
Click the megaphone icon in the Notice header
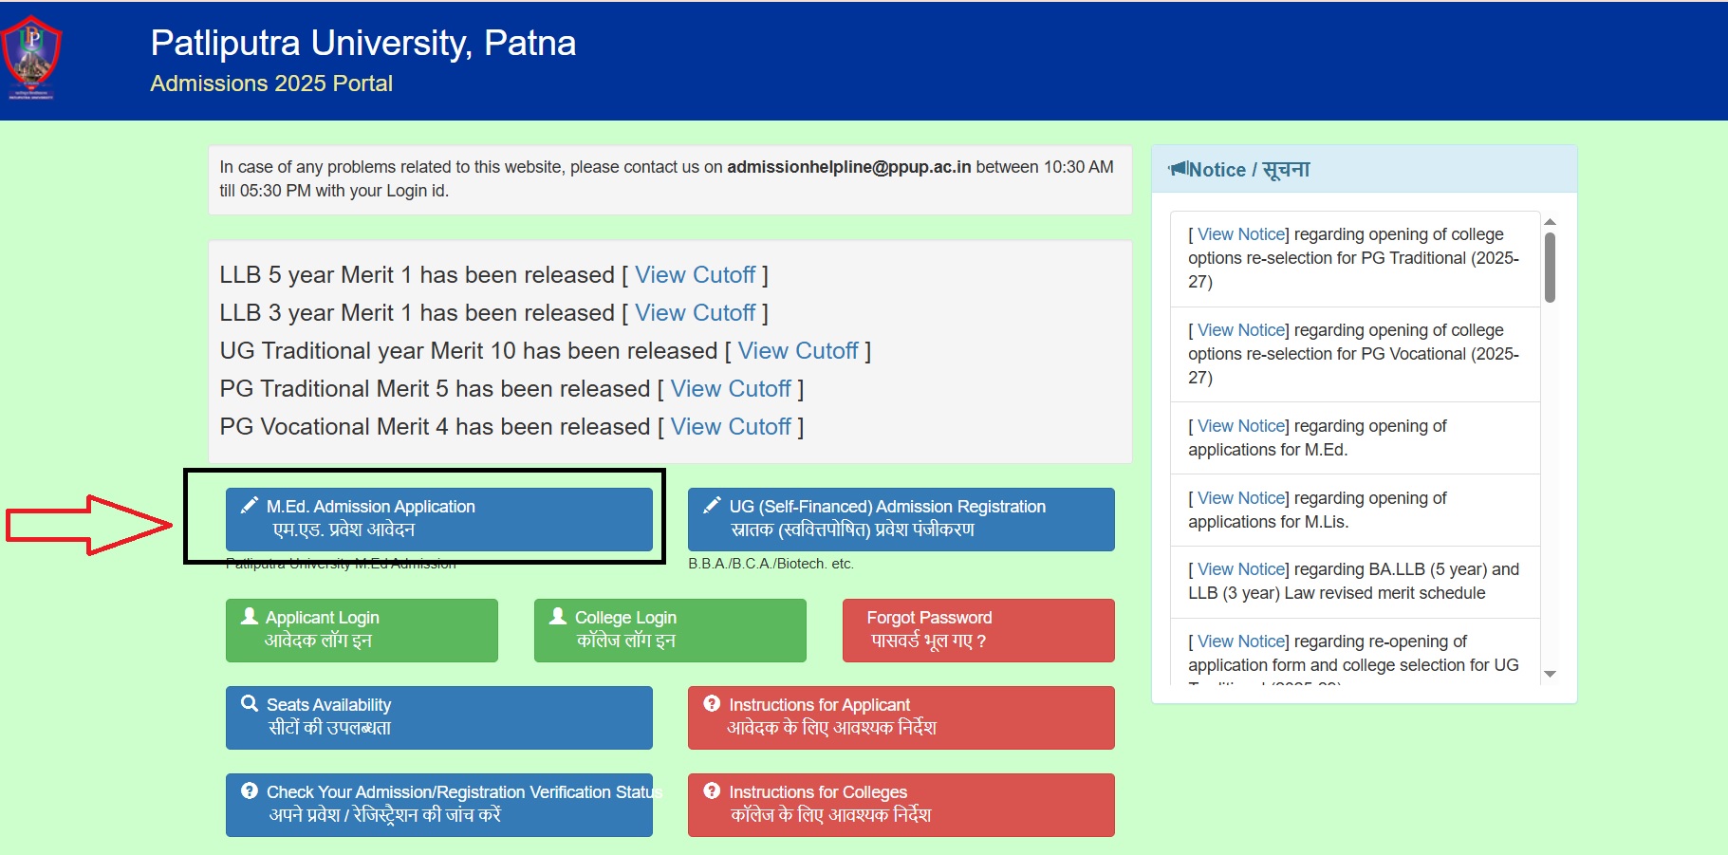(1178, 169)
